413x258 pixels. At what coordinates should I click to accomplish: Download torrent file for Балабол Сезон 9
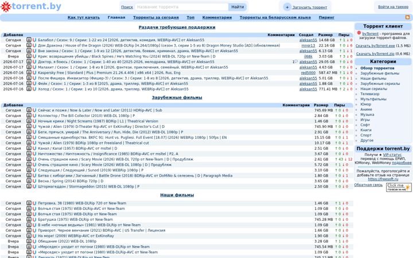pos(29,40)
